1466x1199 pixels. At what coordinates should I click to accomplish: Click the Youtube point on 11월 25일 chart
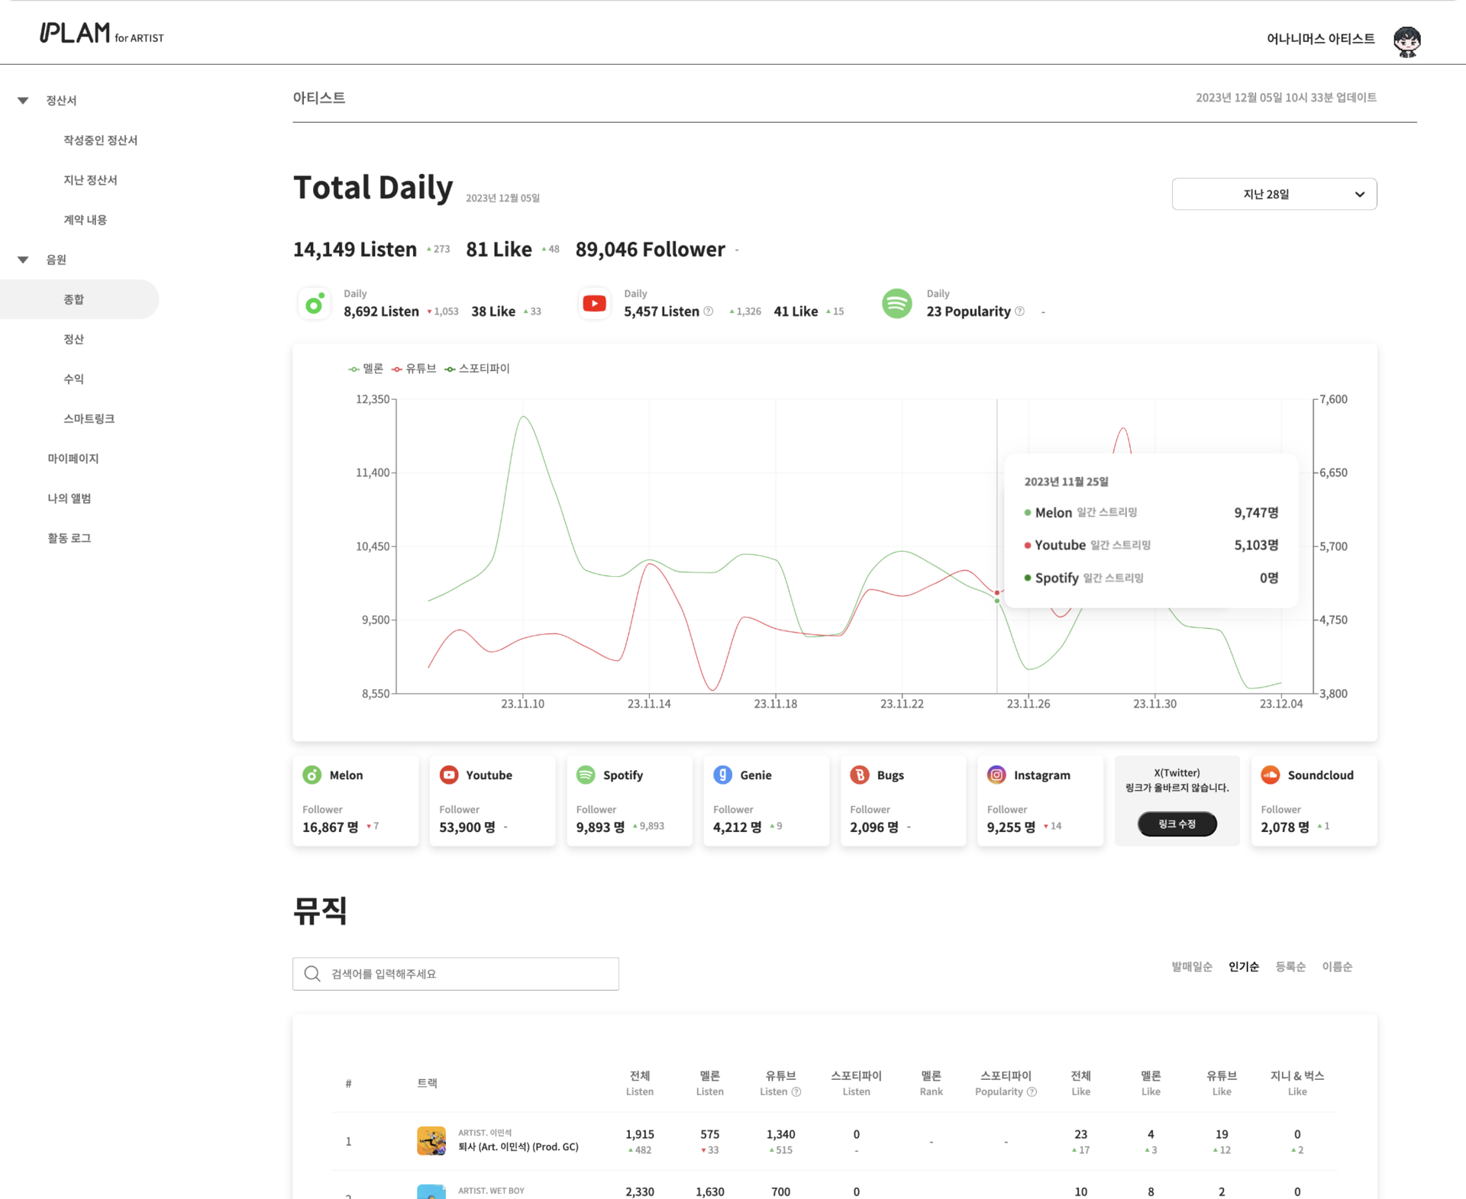[x=997, y=593]
